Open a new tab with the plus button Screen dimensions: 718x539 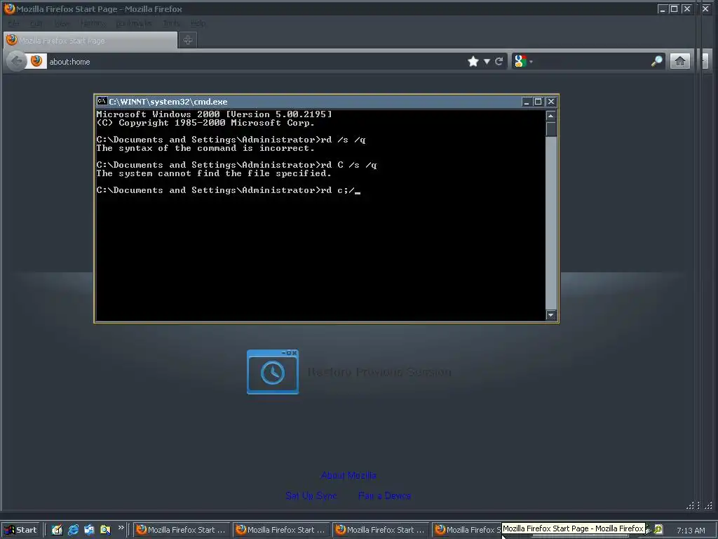point(188,40)
